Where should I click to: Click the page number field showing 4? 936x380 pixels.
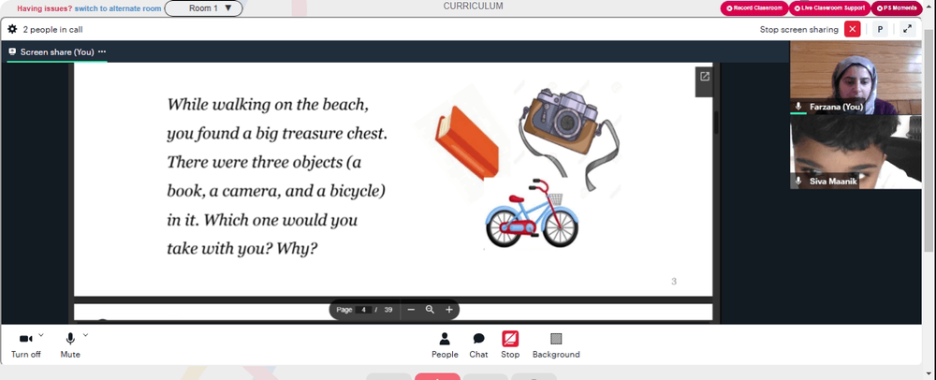pos(363,310)
